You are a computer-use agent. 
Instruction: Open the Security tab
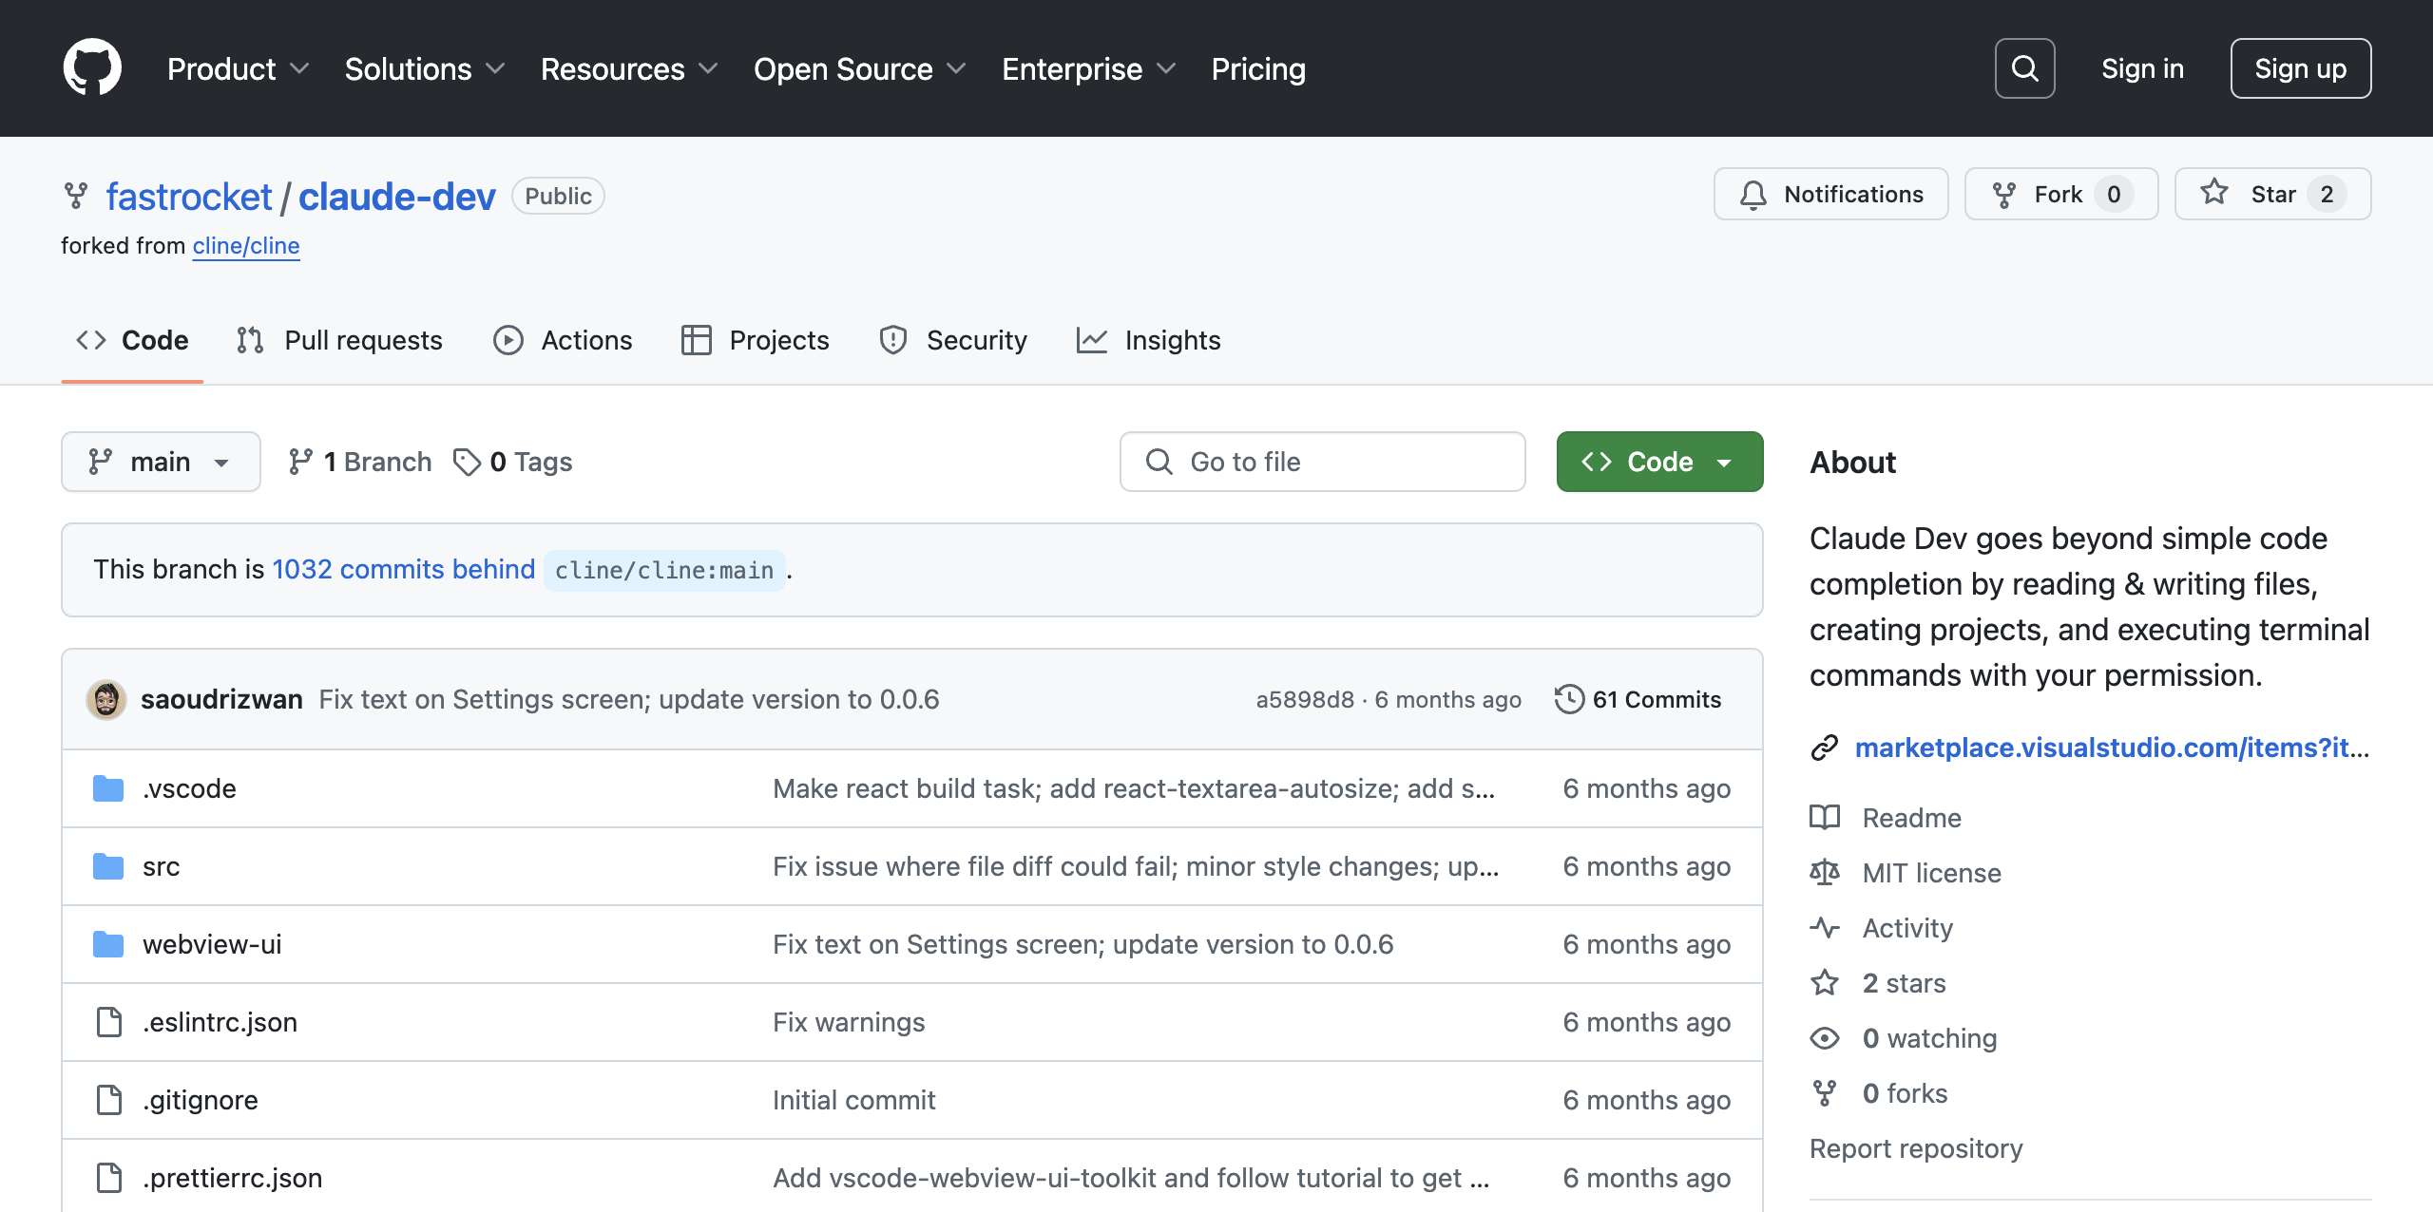pos(953,340)
